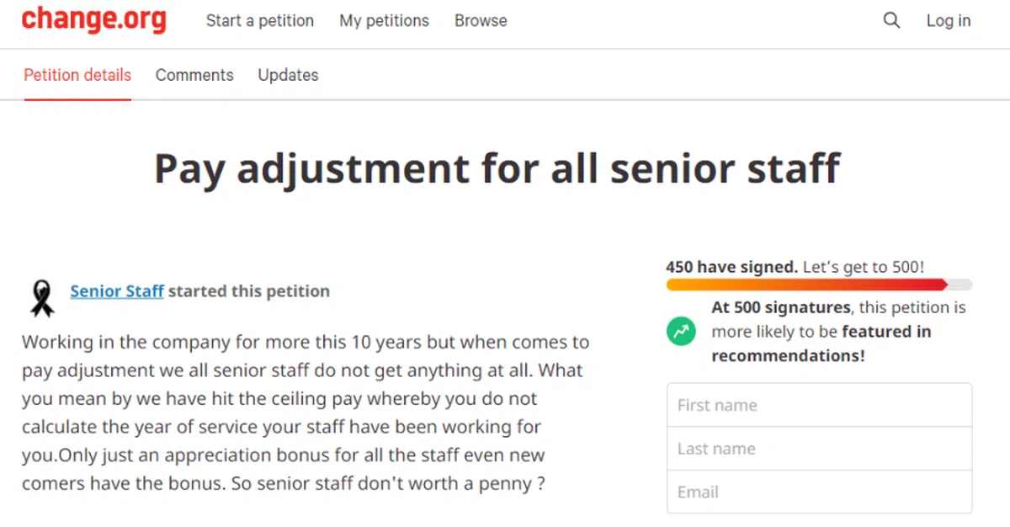Focus the Last name field

pyautogui.click(x=819, y=449)
